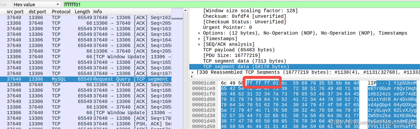This screenshot has height=129, width=420.
Task: Expand the [SEQ/ACK analysis] tree node
Action: (x=199, y=44)
